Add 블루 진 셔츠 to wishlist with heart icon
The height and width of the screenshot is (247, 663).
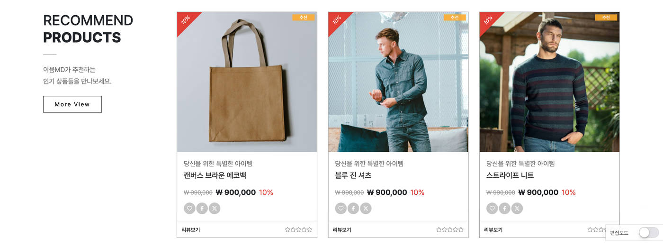pyautogui.click(x=341, y=208)
